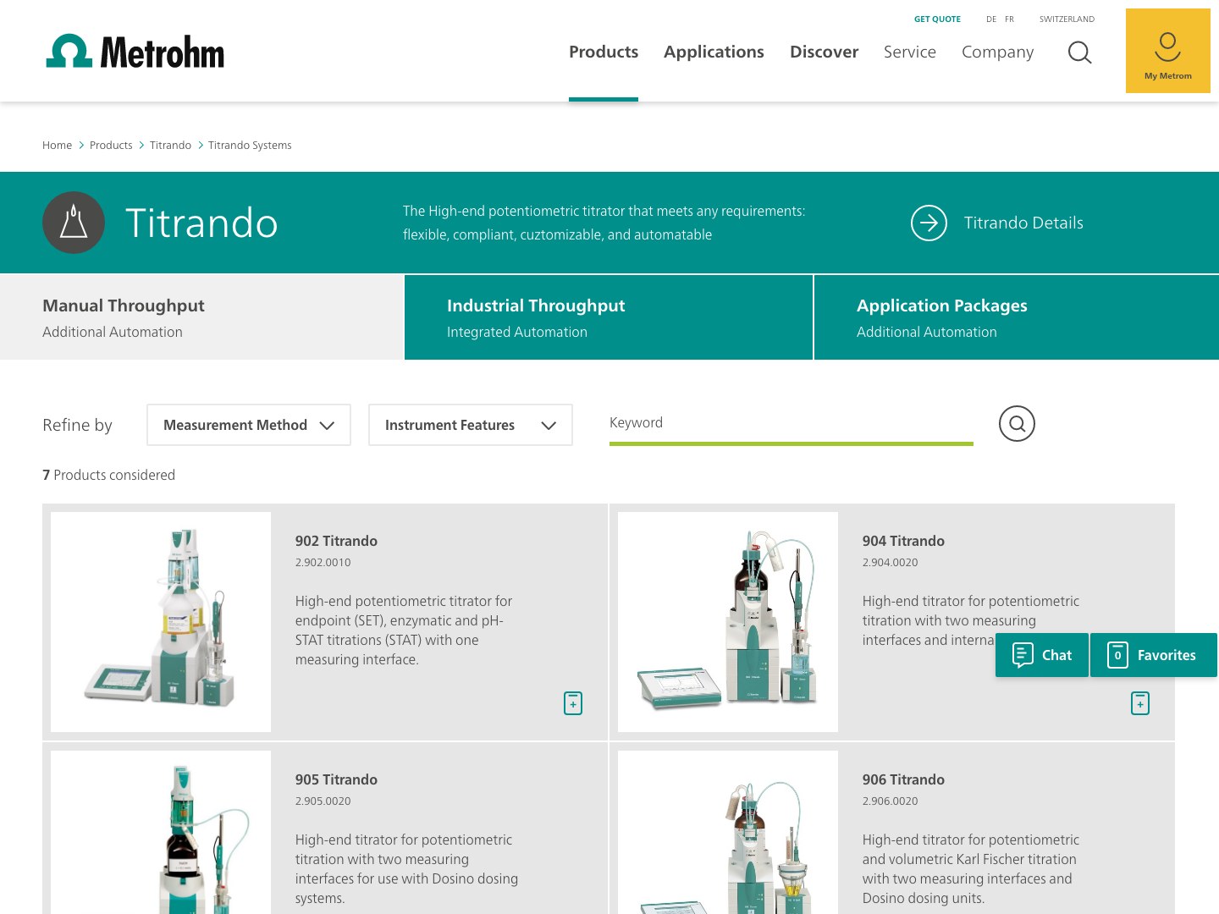The width and height of the screenshot is (1219, 914).
Task: Expand Measurement Method dropdown
Action: (x=249, y=425)
